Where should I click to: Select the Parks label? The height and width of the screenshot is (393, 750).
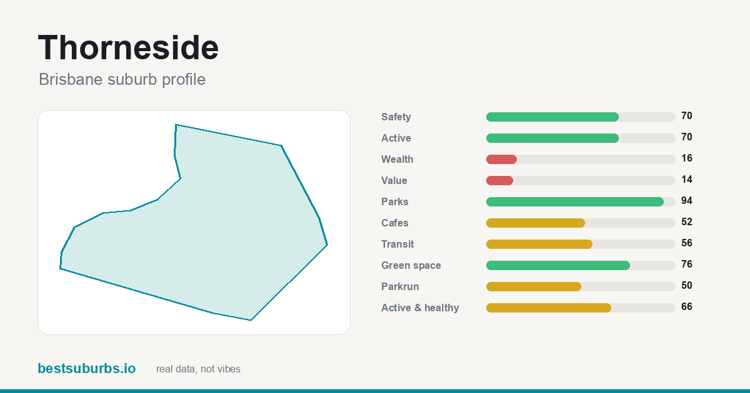(x=395, y=201)
